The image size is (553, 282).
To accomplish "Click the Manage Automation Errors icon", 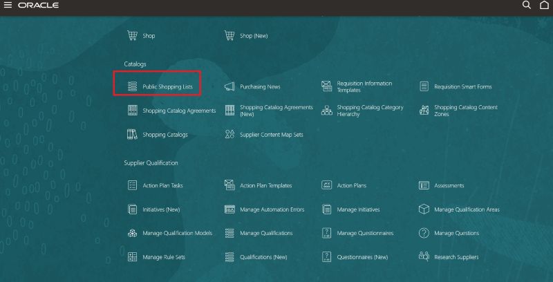I will click(229, 209).
